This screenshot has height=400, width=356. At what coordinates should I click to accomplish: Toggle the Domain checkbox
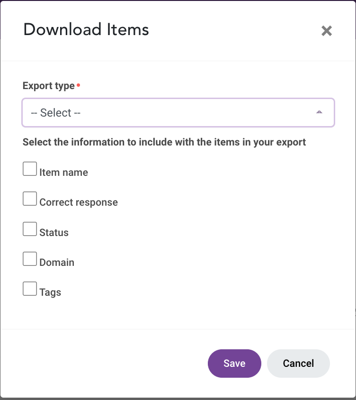(30, 259)
